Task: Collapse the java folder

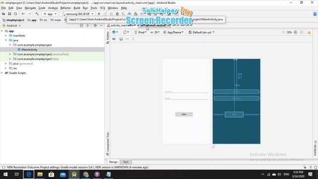Action: (x=6, y=40)
